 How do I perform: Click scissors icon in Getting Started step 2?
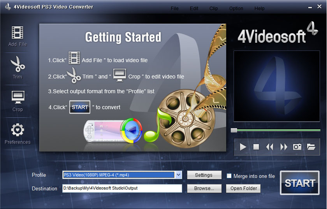(x=74, y=75)
